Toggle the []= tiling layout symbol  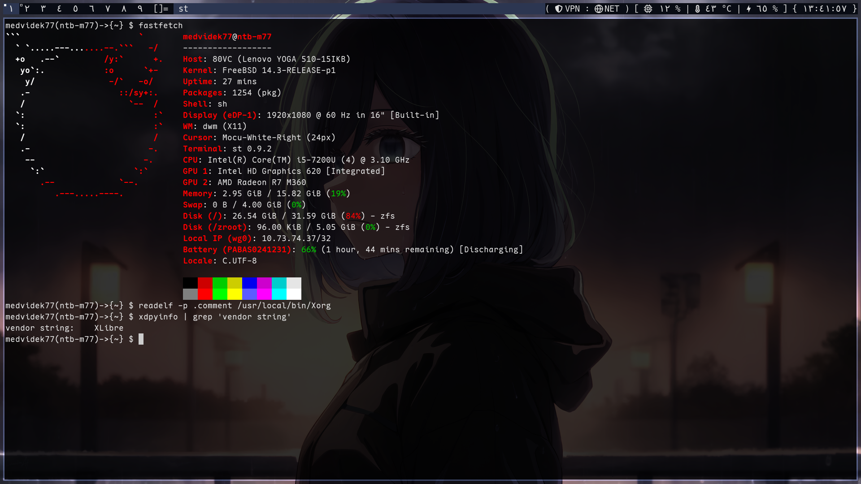[161, 9]
